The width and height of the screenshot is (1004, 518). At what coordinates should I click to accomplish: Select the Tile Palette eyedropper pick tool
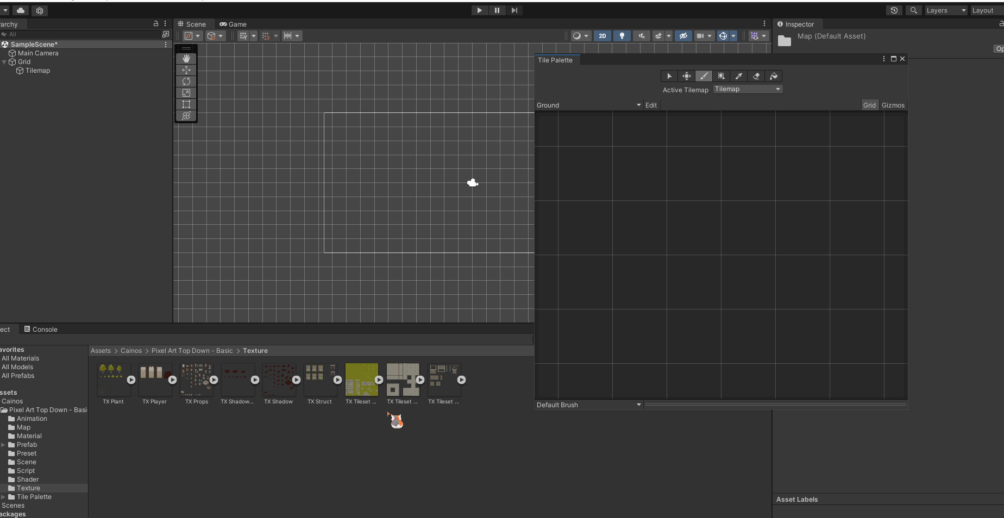point(739,76)
